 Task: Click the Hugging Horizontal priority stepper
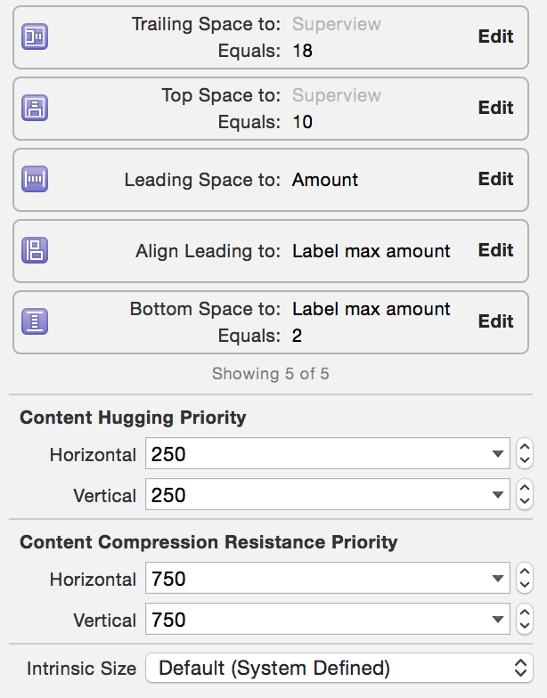pos(525,454)
